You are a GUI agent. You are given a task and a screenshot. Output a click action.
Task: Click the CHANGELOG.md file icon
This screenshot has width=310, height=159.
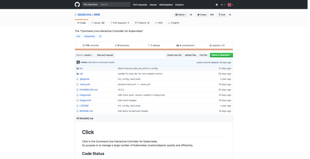(77, 90)
